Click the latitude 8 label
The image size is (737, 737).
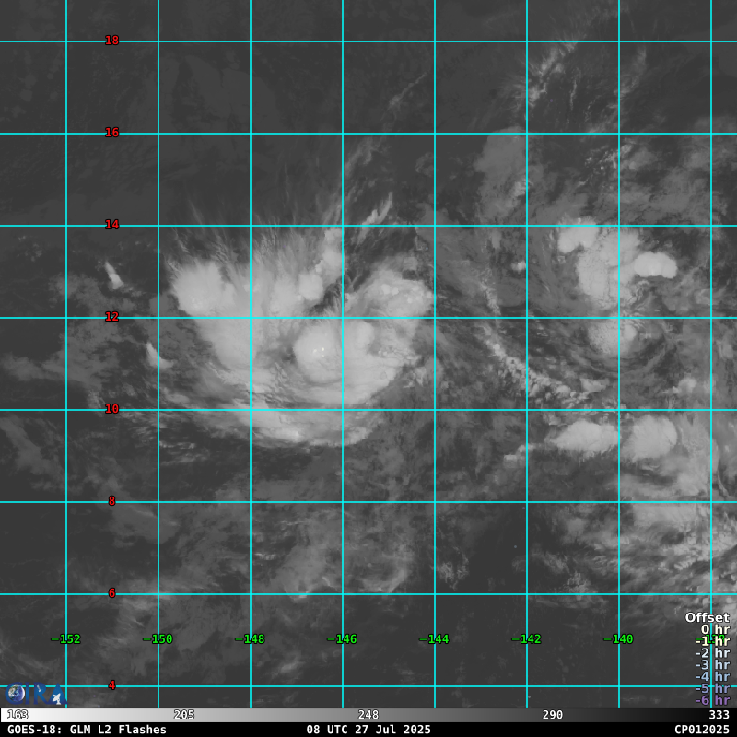[x=111, y=501]
